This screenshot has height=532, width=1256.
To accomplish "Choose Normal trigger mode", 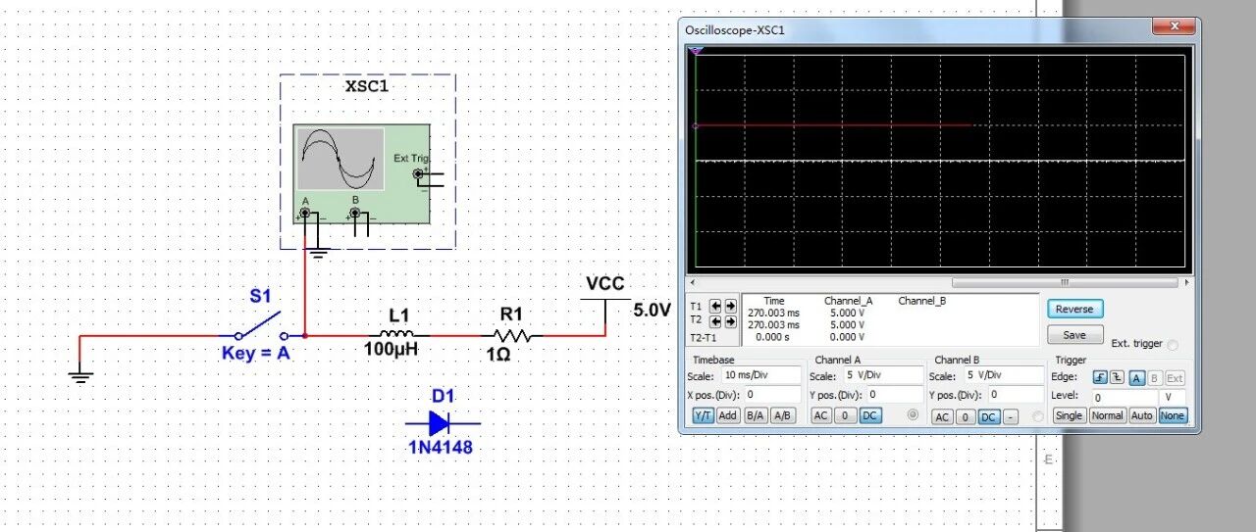I will (1107, 416).
